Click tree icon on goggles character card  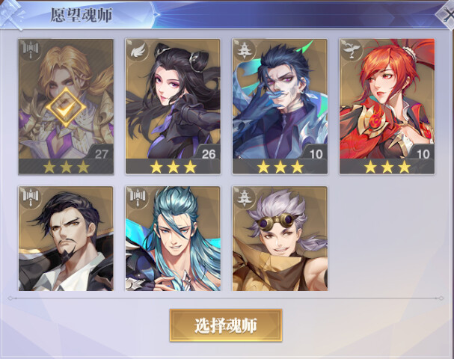tap(245, 197)
